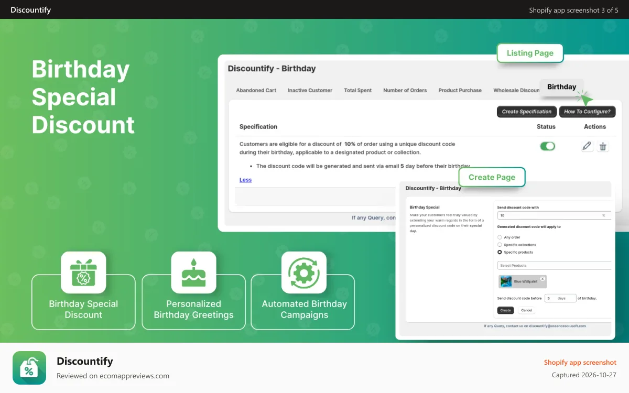Viewport: 629px width, 393px height.
Task: Click the Actions column header
Action: point(595,127)
